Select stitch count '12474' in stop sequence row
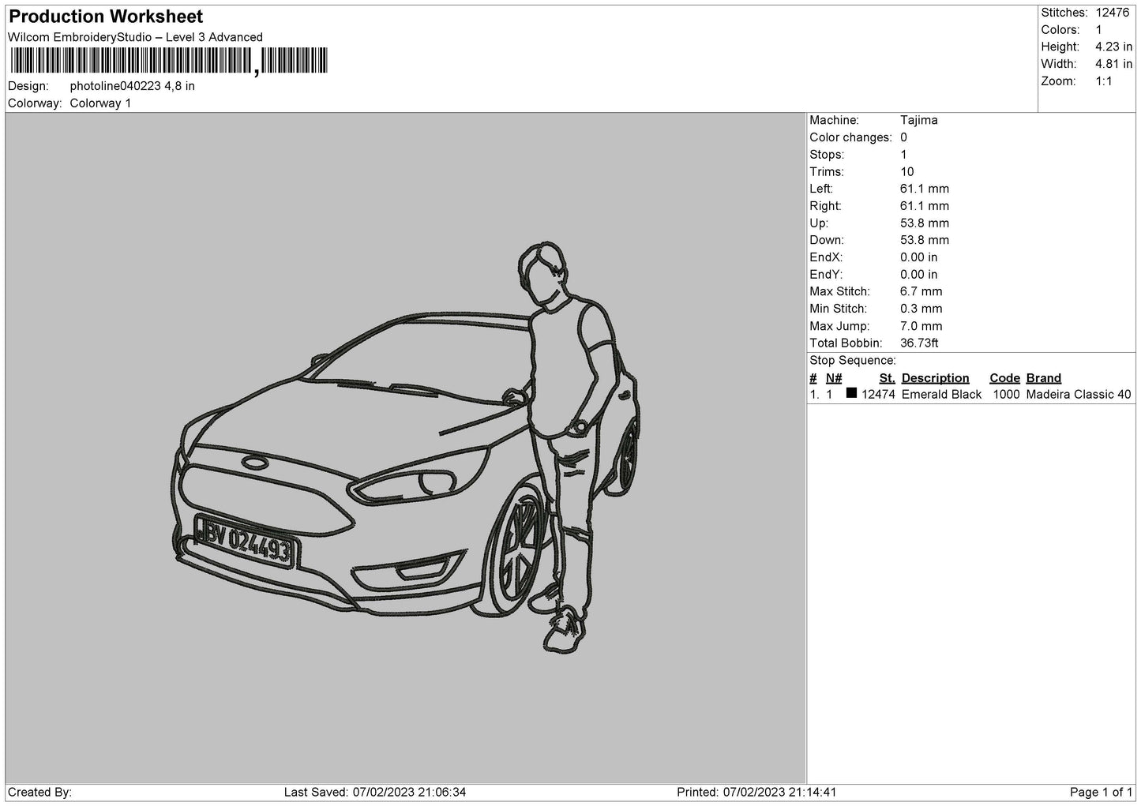 coord(878,395)
